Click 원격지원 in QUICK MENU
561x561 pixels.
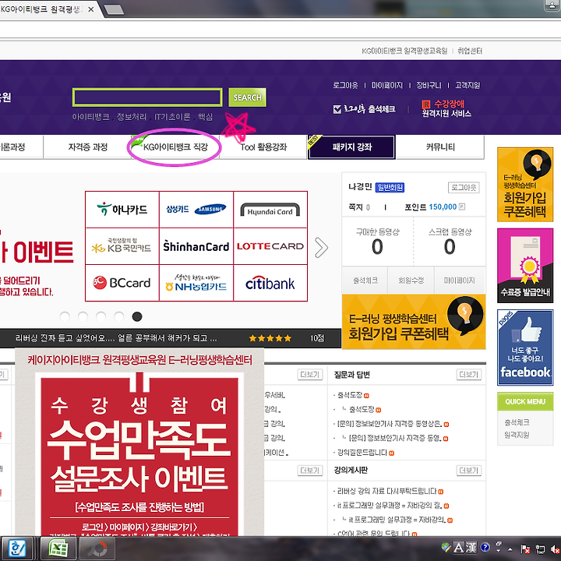(517, 435)
